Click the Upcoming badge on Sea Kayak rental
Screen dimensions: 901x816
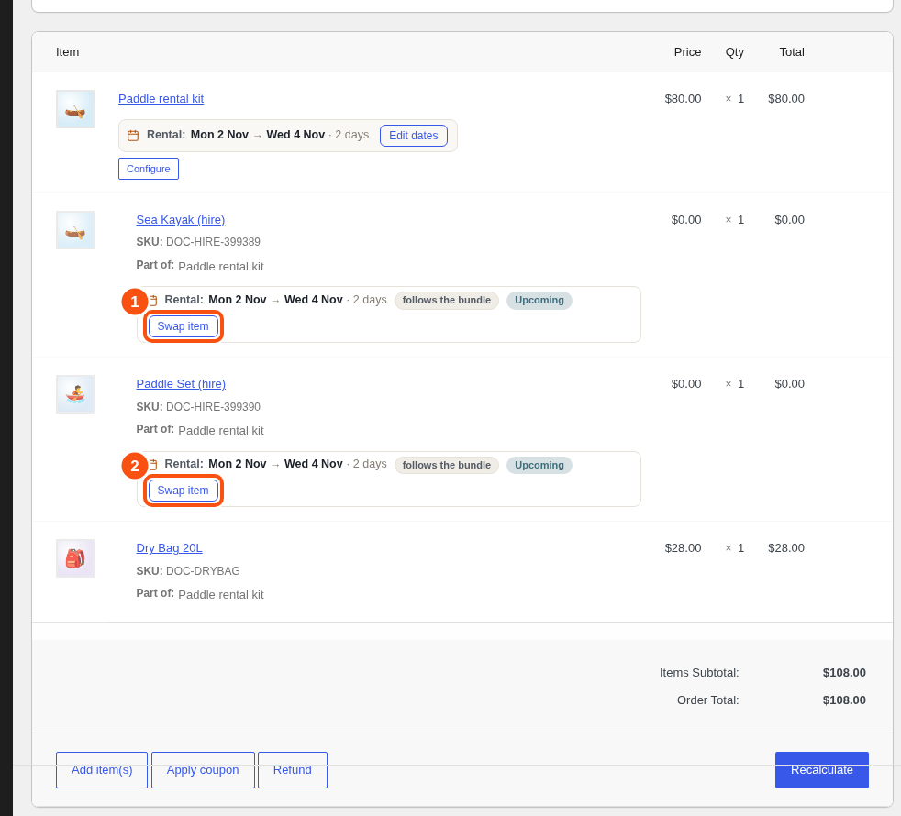point(539,301)
